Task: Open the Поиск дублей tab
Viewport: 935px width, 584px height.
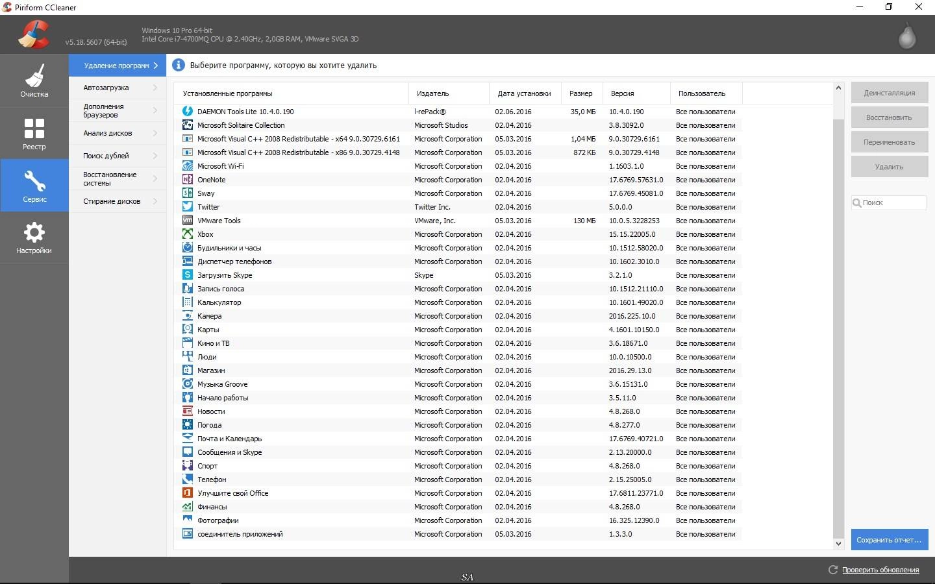Action: point(118,156)
